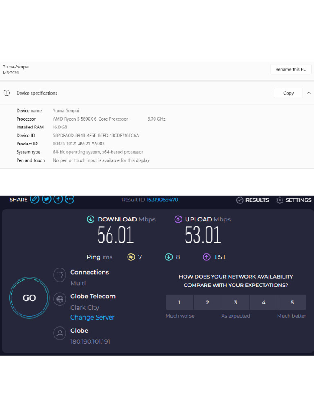Viewport: 314px width, 419px height.
Task: Rate network availability 2
Action: pyautogui.click(x=207, y=302)
